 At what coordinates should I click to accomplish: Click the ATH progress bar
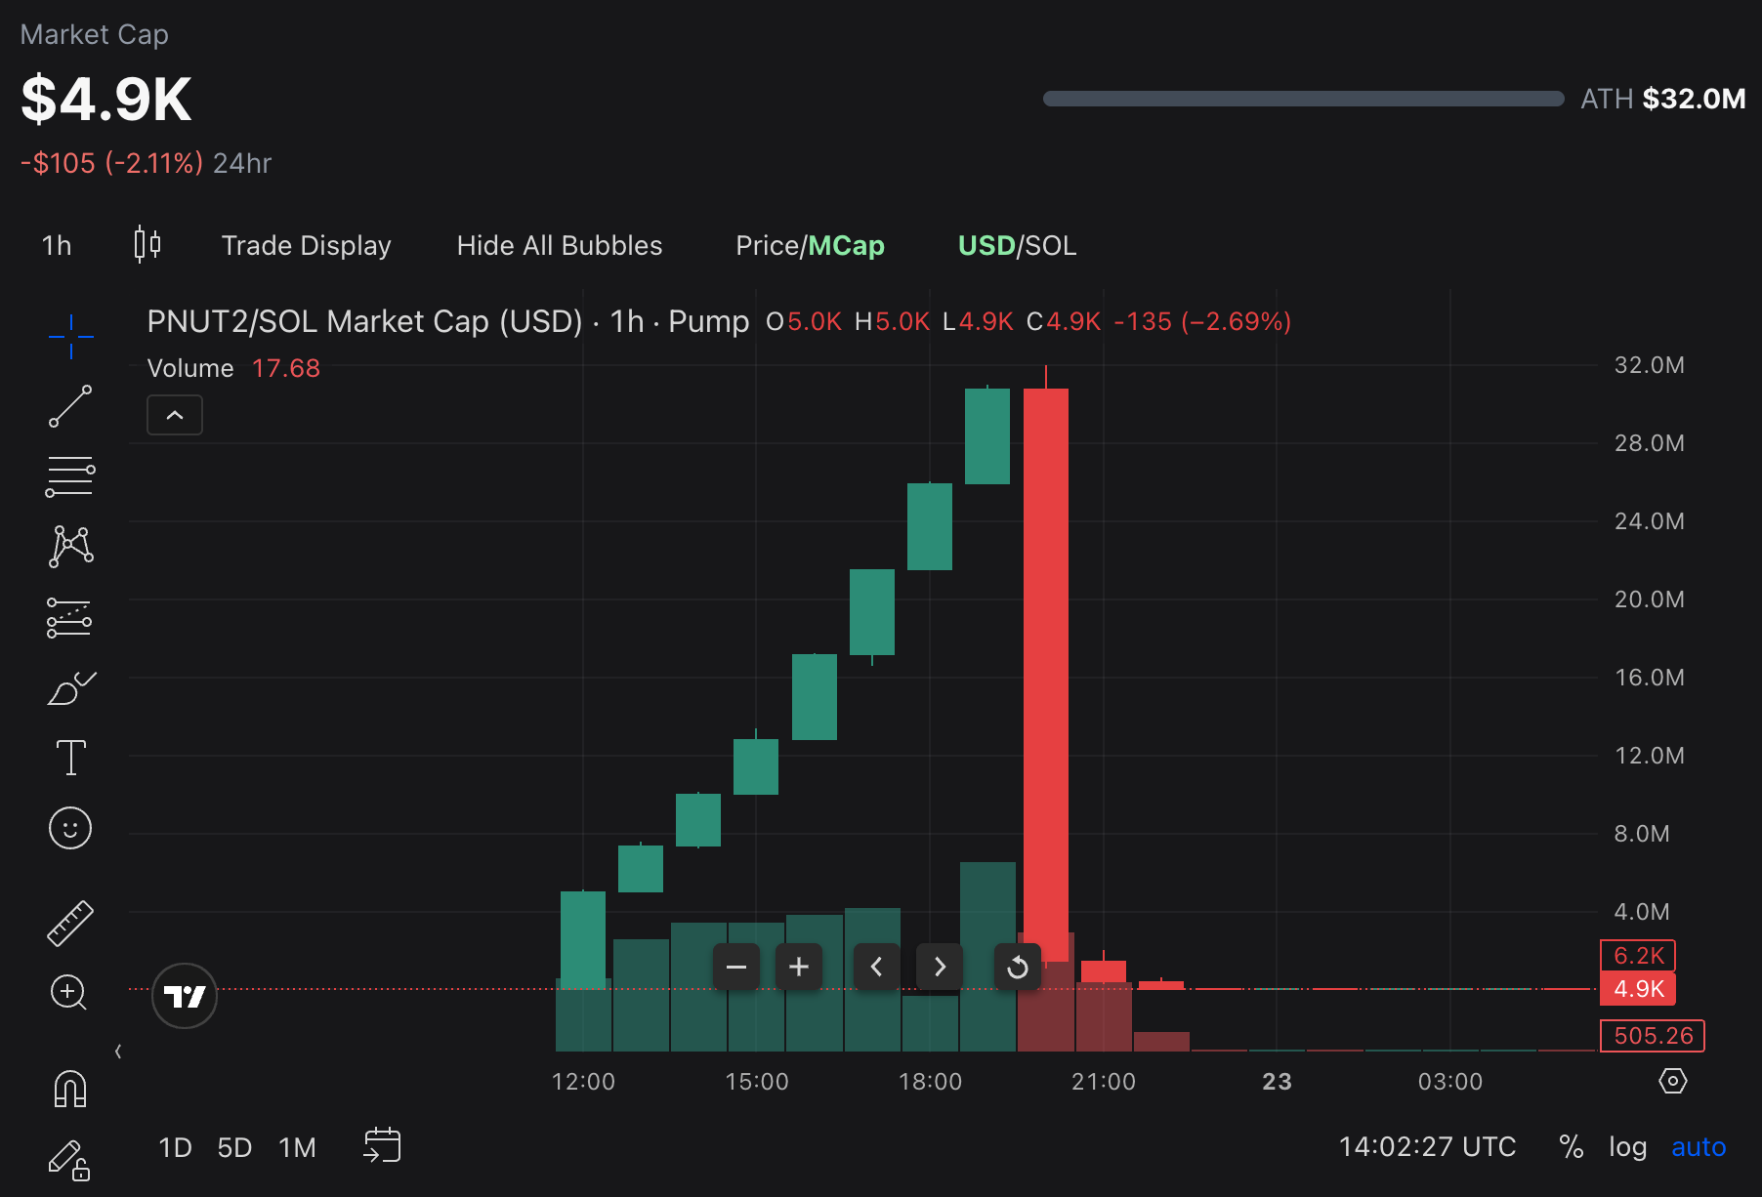[x=1303, y=99]
